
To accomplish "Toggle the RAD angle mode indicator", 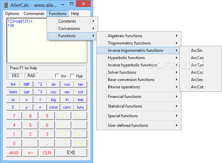I will [31, 76].
